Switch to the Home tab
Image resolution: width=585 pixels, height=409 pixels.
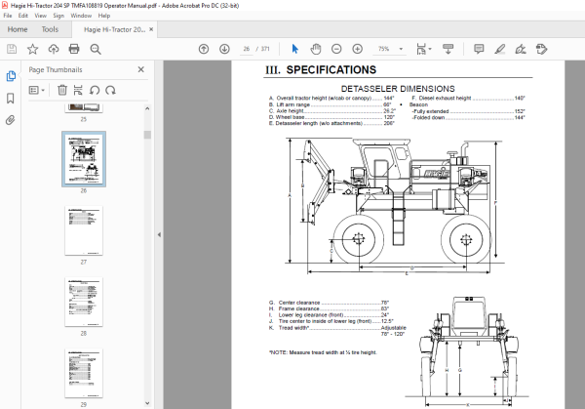(18, 29)
